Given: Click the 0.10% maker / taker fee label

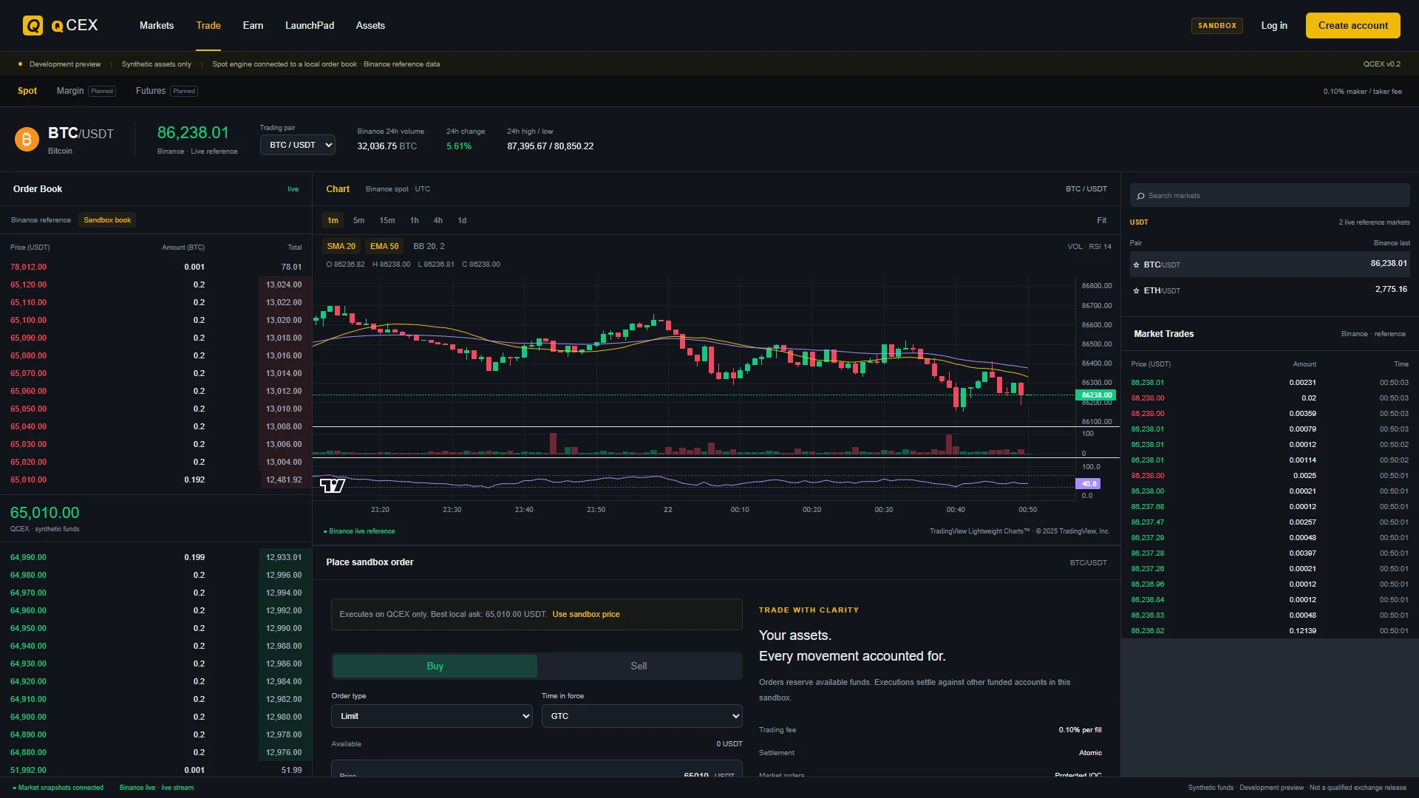Looking at the screenshot, I should [1362, 92].
